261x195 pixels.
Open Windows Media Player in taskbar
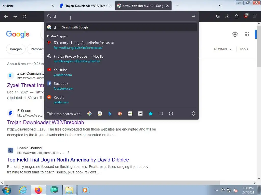[x=86, y=190]
